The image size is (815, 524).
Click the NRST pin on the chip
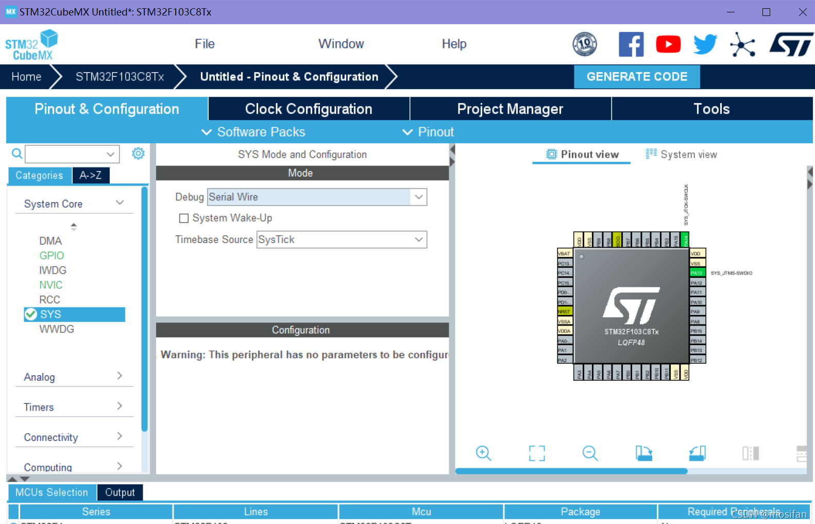point(565,311)
